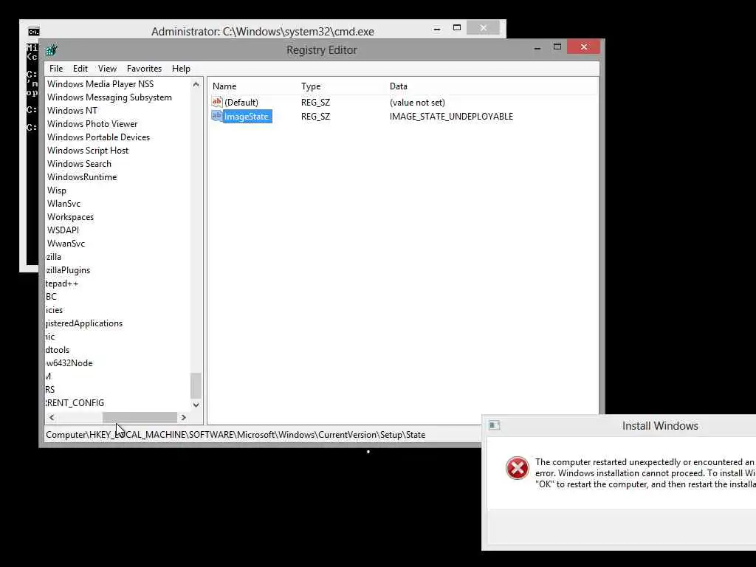The width and height of the screenshot is (756, 567).
Task: Select the key ending in isteredApplications
Action: pos(84,323)
